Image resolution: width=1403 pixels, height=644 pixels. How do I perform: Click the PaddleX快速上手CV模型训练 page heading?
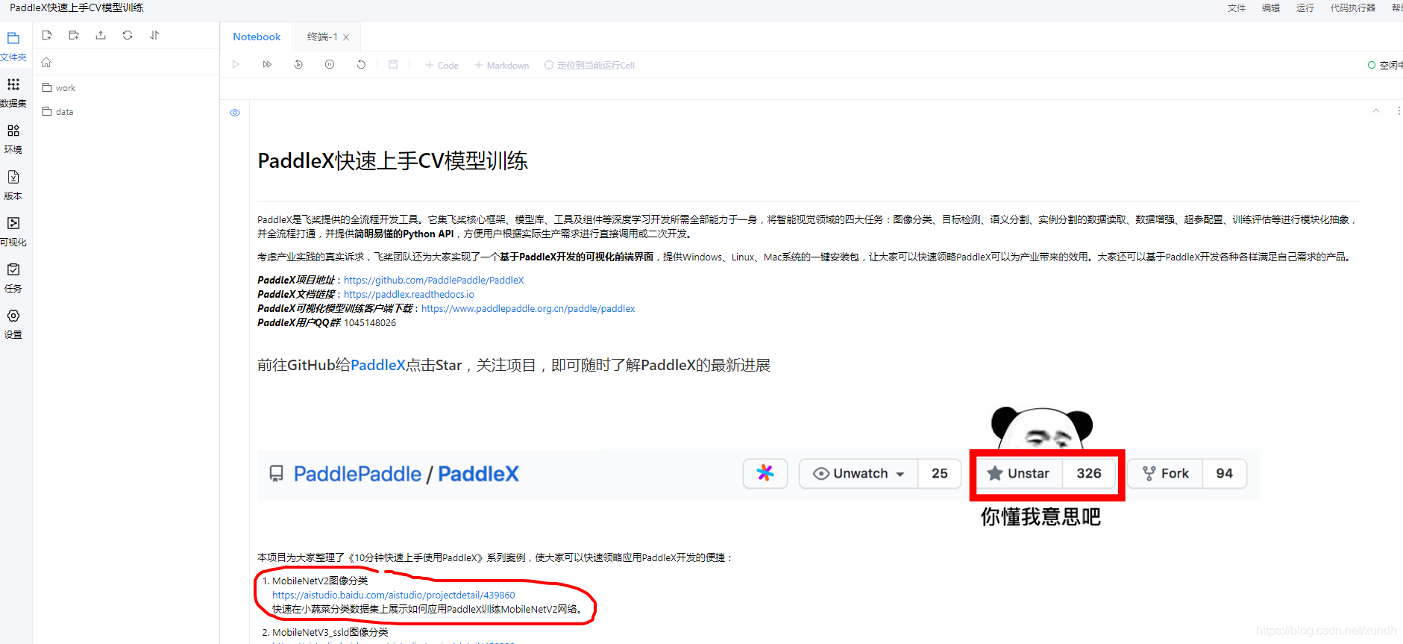pos(392,161)
